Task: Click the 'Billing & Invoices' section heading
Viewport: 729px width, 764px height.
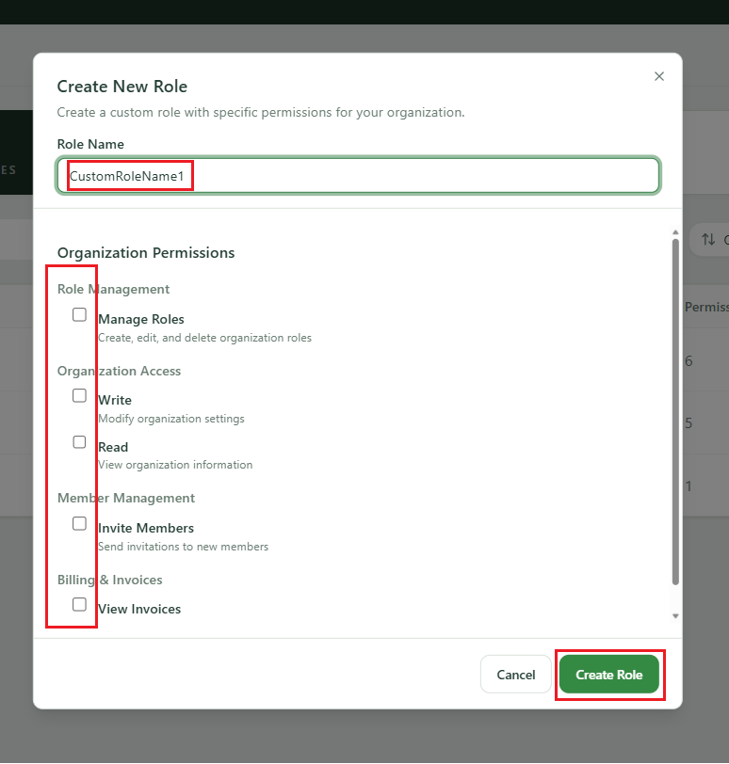Action: coord(109,580)
